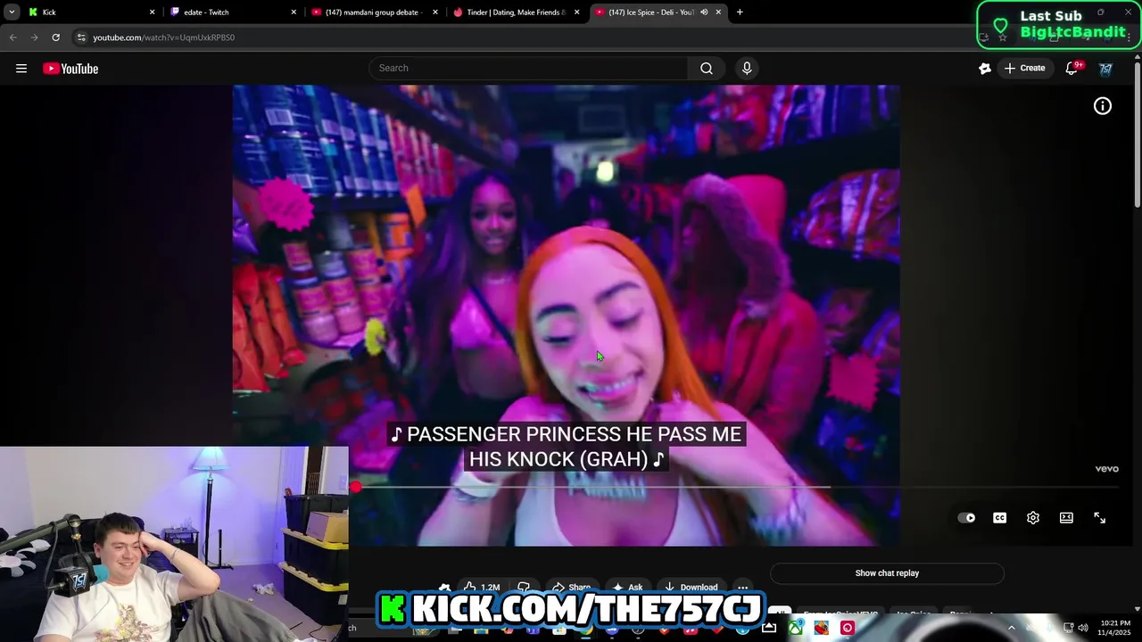
Task: Switch to theater mode view
Action: tap(1066, 518)
